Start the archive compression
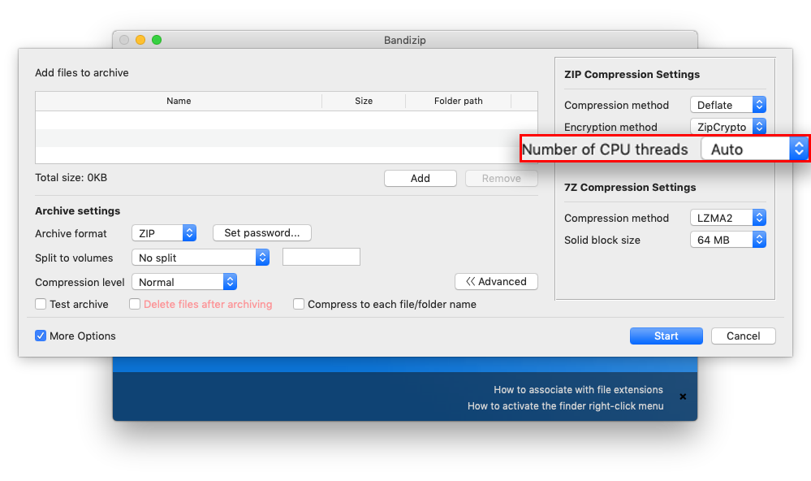The image size is (811, 481). pos(666,336)
